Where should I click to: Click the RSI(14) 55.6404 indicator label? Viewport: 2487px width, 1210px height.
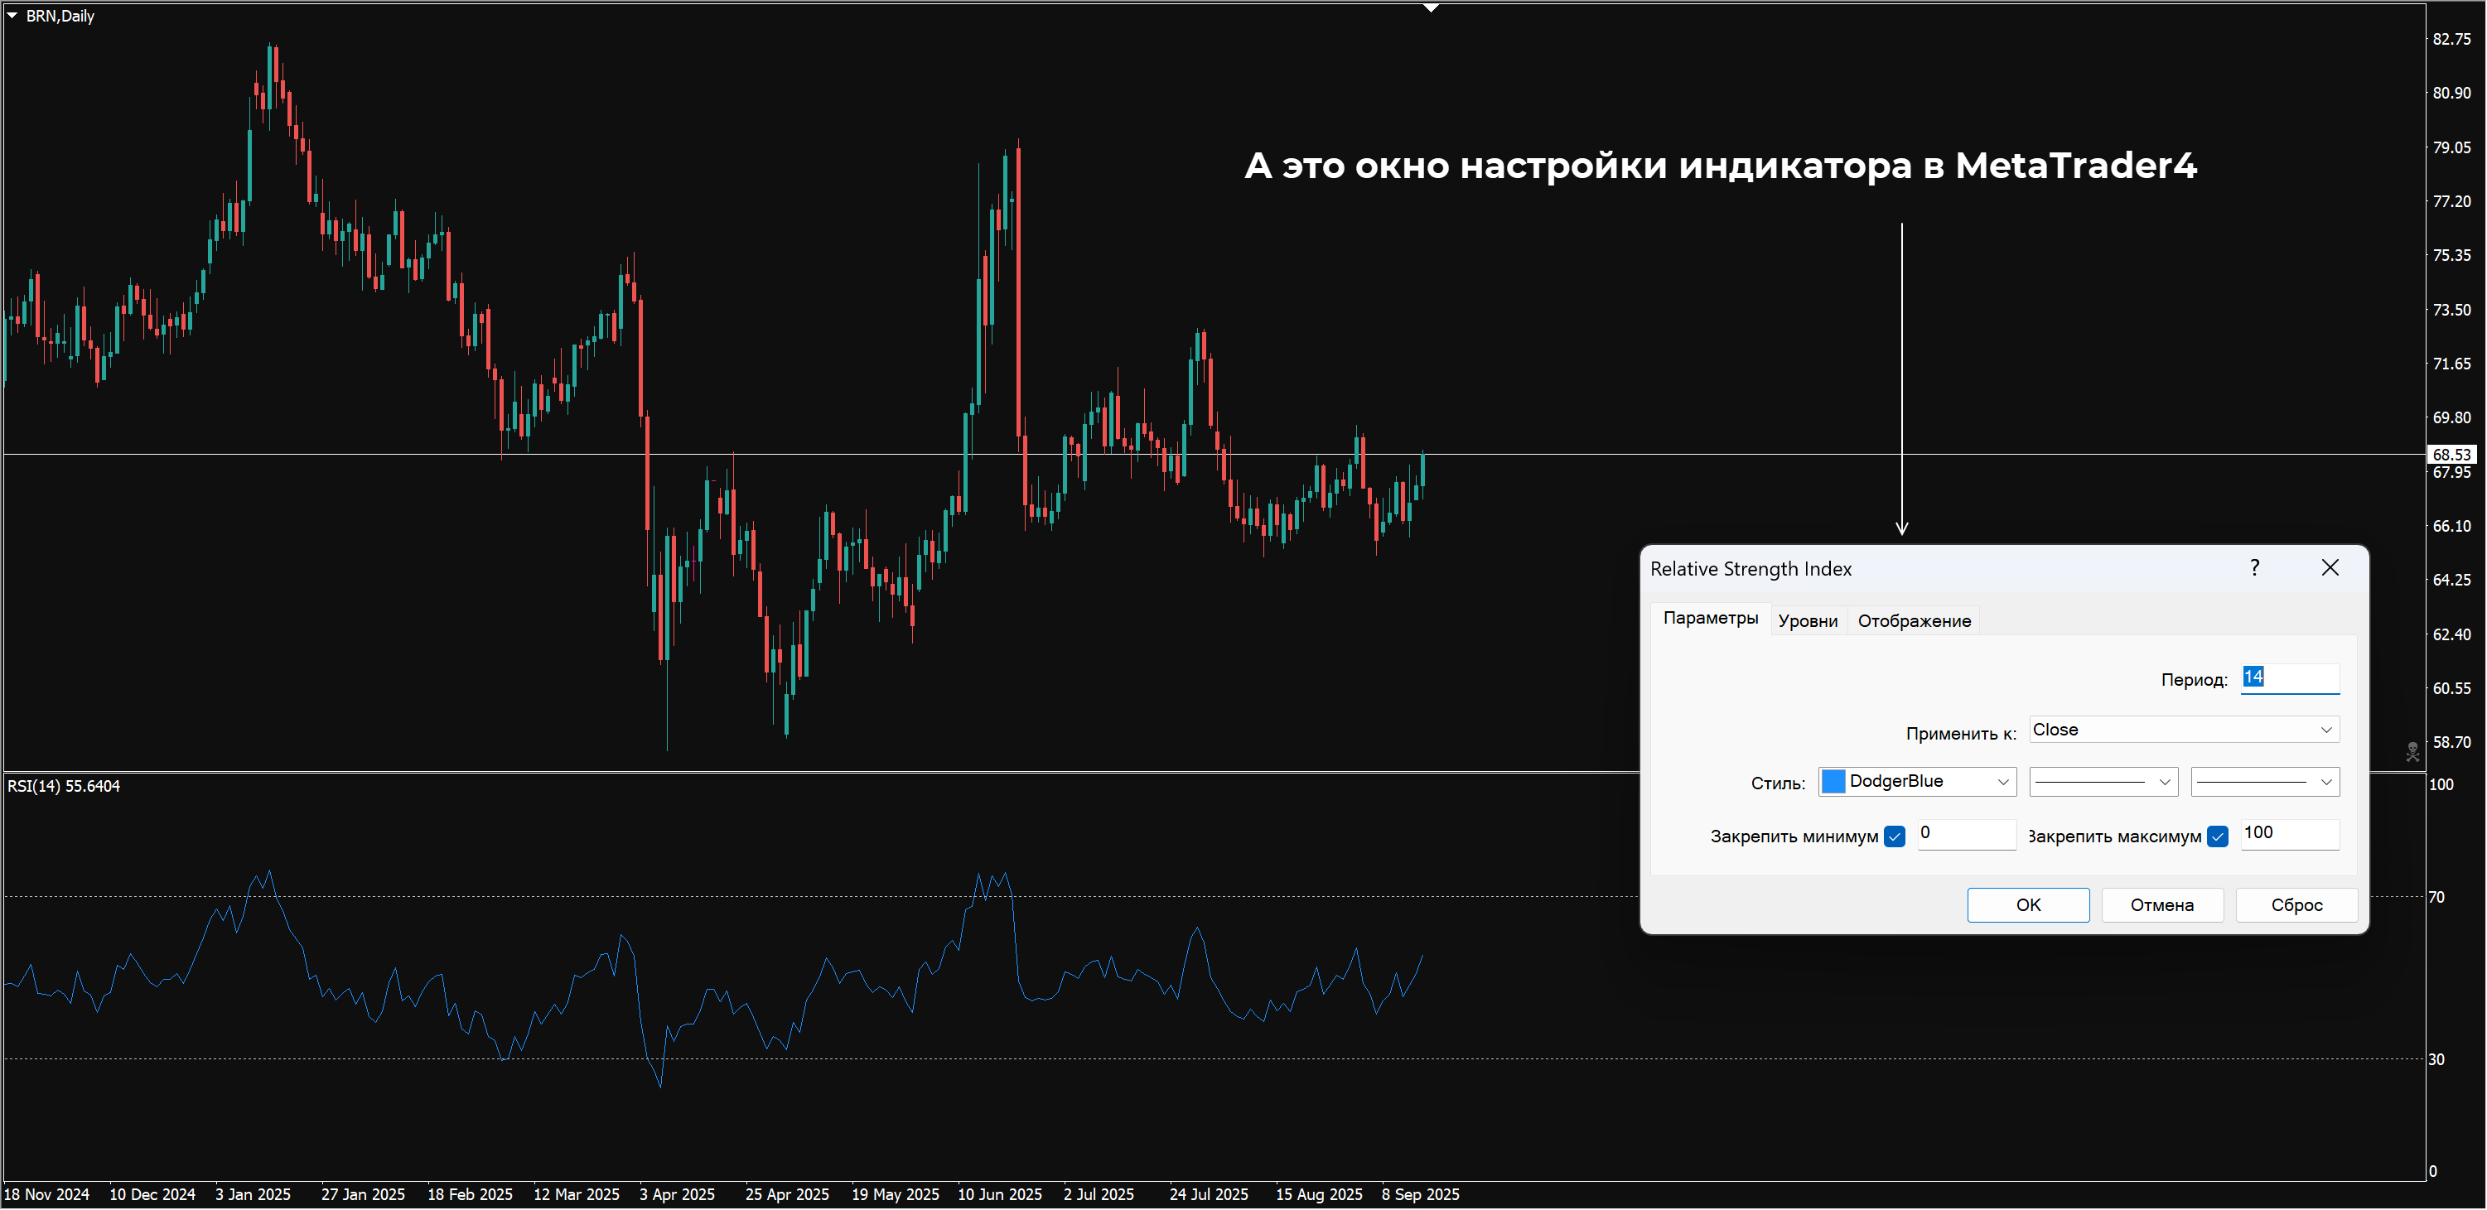point(64,787)
